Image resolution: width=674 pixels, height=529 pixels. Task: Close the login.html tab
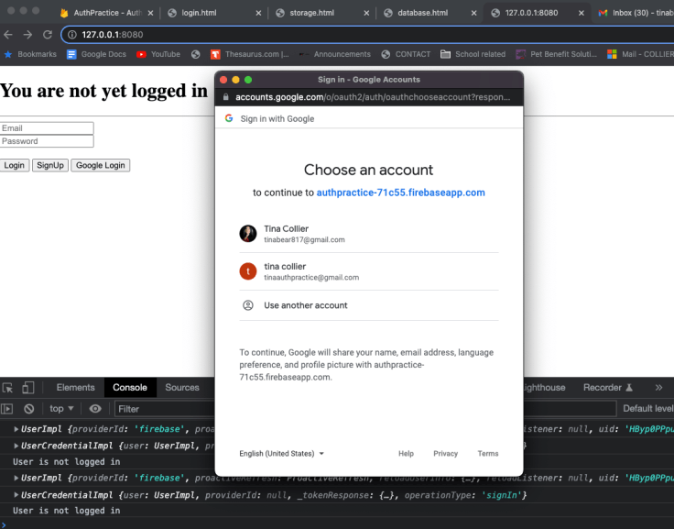(258, 13)
